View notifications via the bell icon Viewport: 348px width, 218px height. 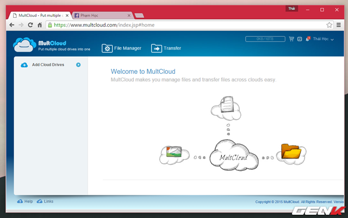pos(308,39)
